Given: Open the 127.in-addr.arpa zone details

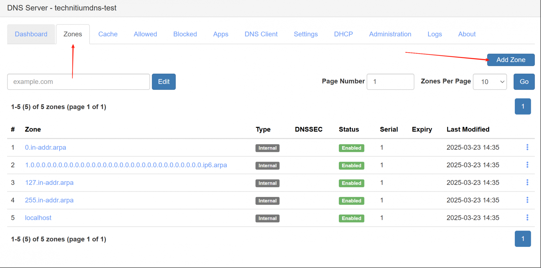Looking at the screenshot, I should point(49,182).
